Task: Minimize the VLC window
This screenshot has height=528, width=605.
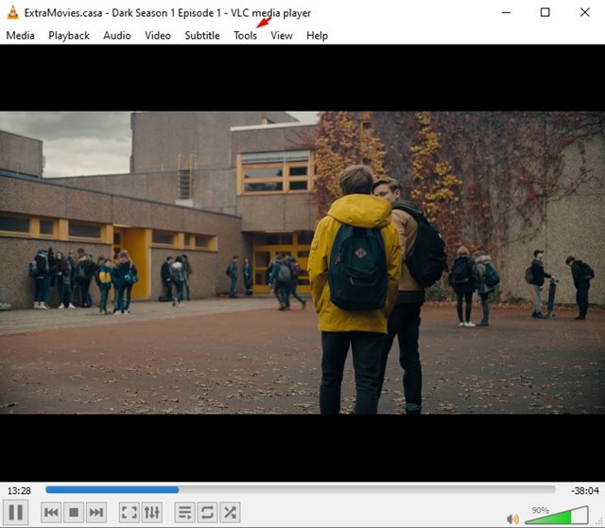Action: point(507,12)
